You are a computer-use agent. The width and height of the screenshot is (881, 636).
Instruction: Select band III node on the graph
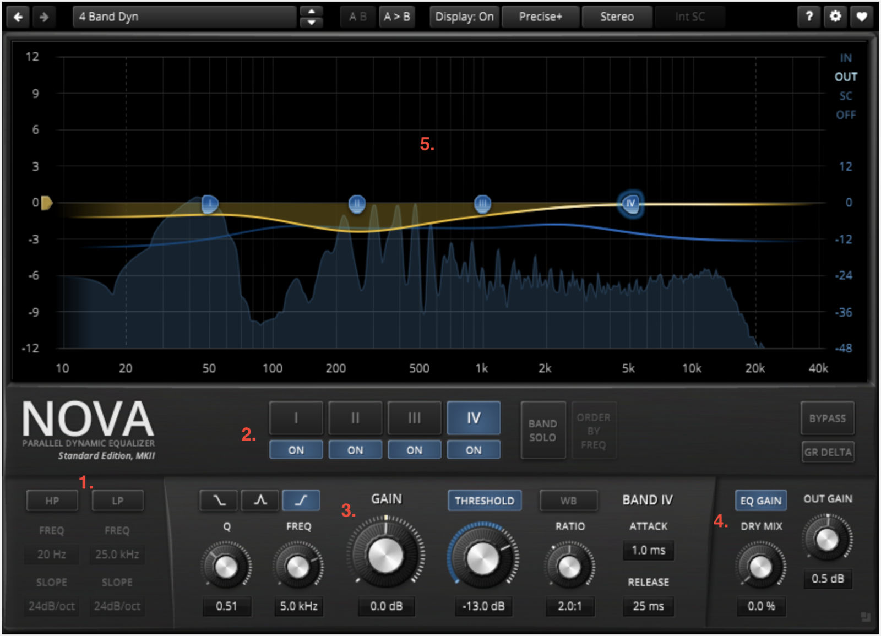click(x=482, y=204)
